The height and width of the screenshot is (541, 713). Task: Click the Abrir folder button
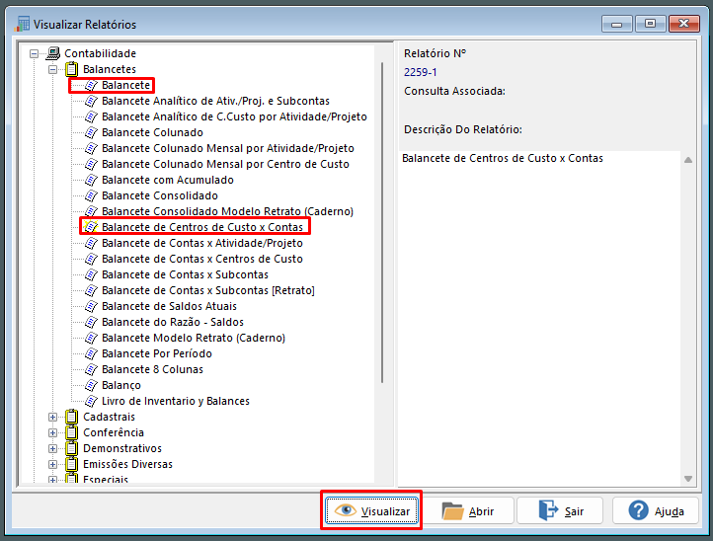(468, 511)
